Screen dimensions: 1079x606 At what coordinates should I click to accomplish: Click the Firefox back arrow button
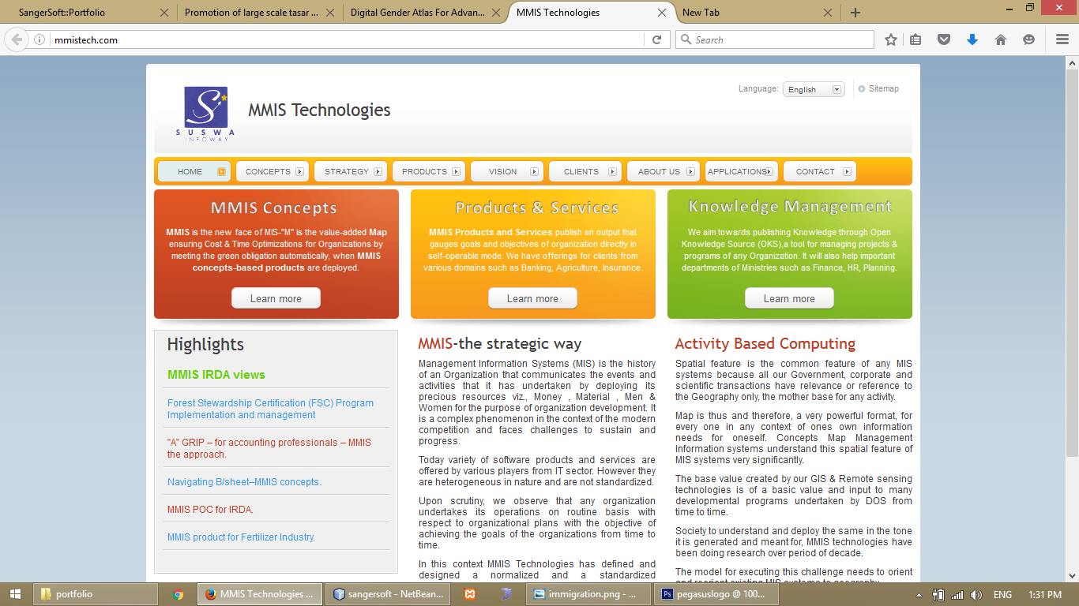point(17,39)
